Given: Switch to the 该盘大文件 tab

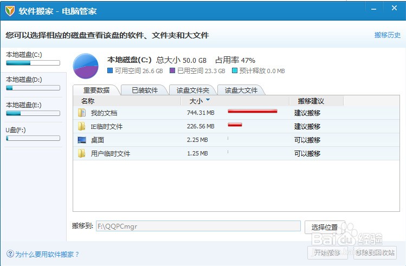Looking at the screenshot, I should click(241, 90).
